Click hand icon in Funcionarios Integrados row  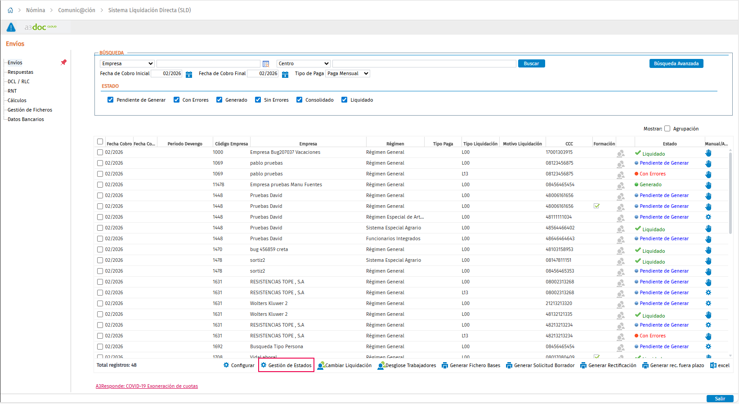coord(708,239)
